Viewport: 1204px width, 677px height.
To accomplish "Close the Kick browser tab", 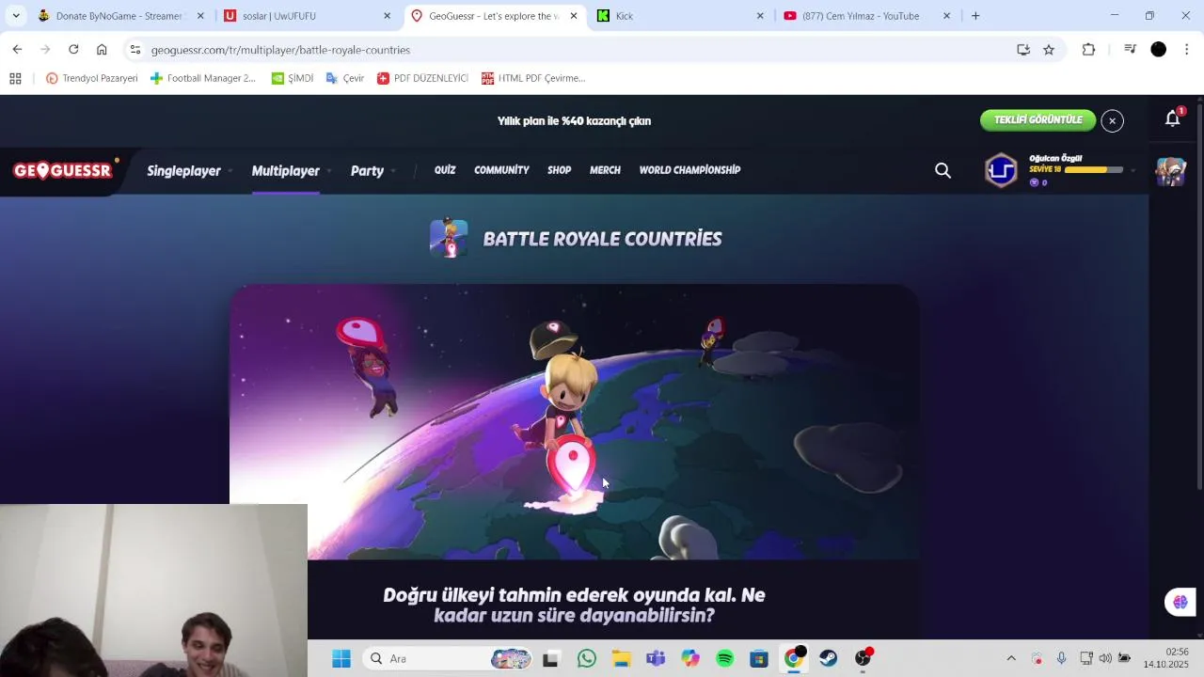I will point(760,16).
